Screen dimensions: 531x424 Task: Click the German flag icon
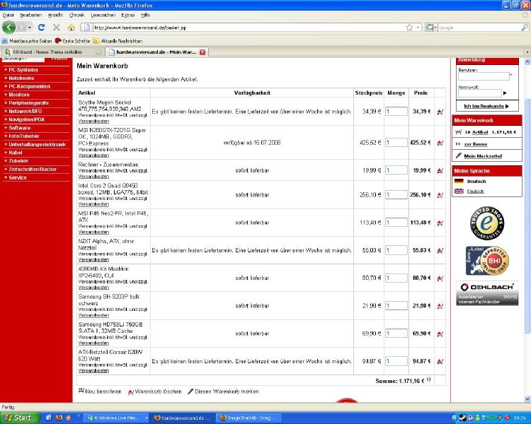point(459,181)
